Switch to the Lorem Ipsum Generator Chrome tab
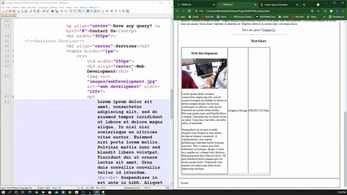 click(x=276, y=5)
